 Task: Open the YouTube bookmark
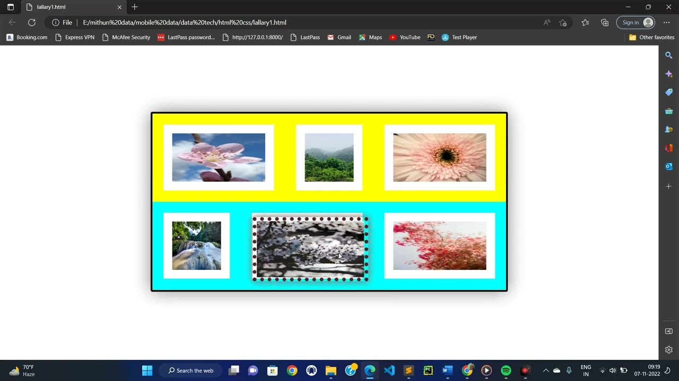405,37
